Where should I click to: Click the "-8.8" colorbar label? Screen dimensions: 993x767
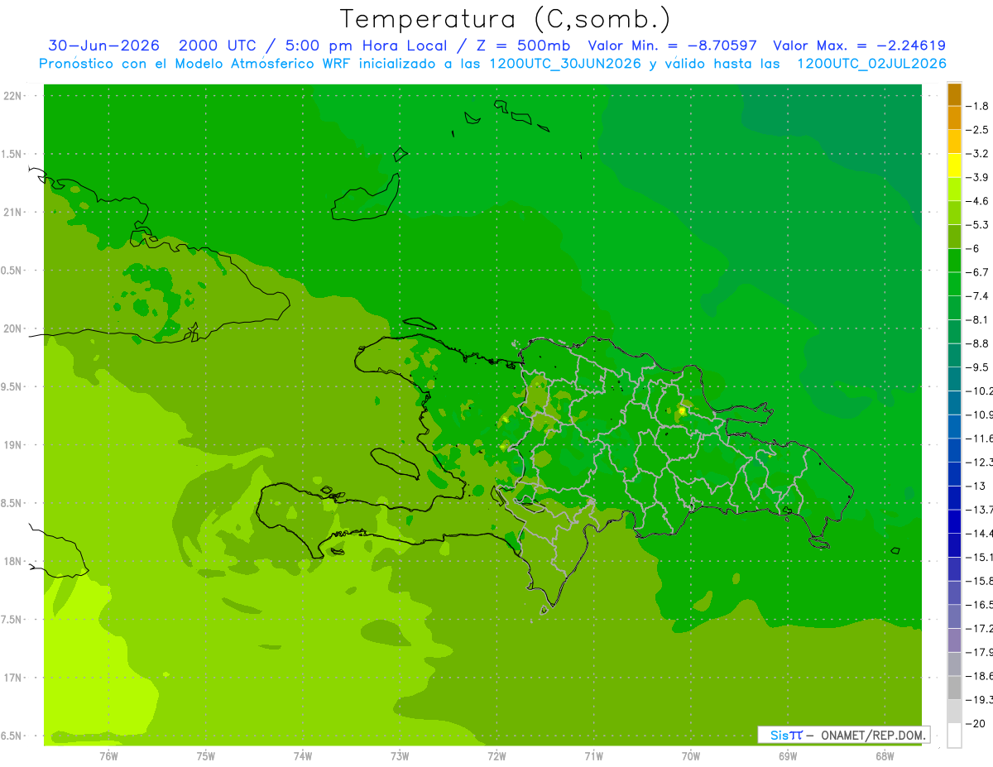click(978, 343)
